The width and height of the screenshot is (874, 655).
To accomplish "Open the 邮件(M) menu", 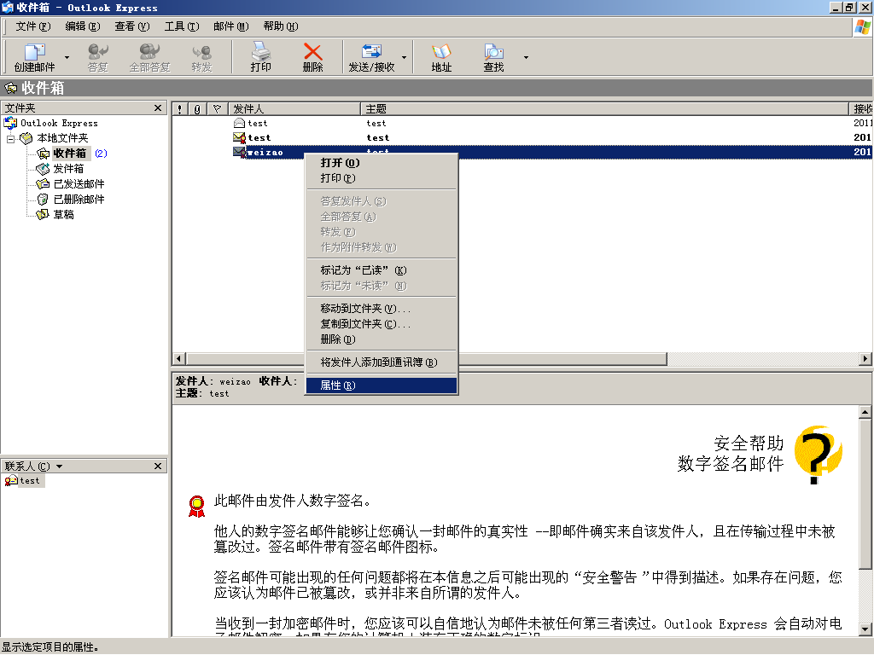I will pos(230,26).
